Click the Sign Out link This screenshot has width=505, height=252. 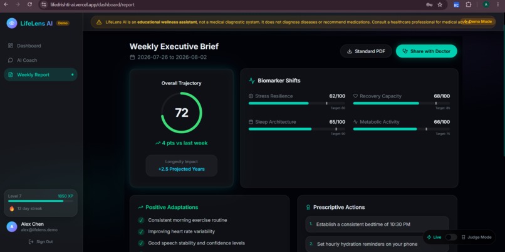[41, 242]
